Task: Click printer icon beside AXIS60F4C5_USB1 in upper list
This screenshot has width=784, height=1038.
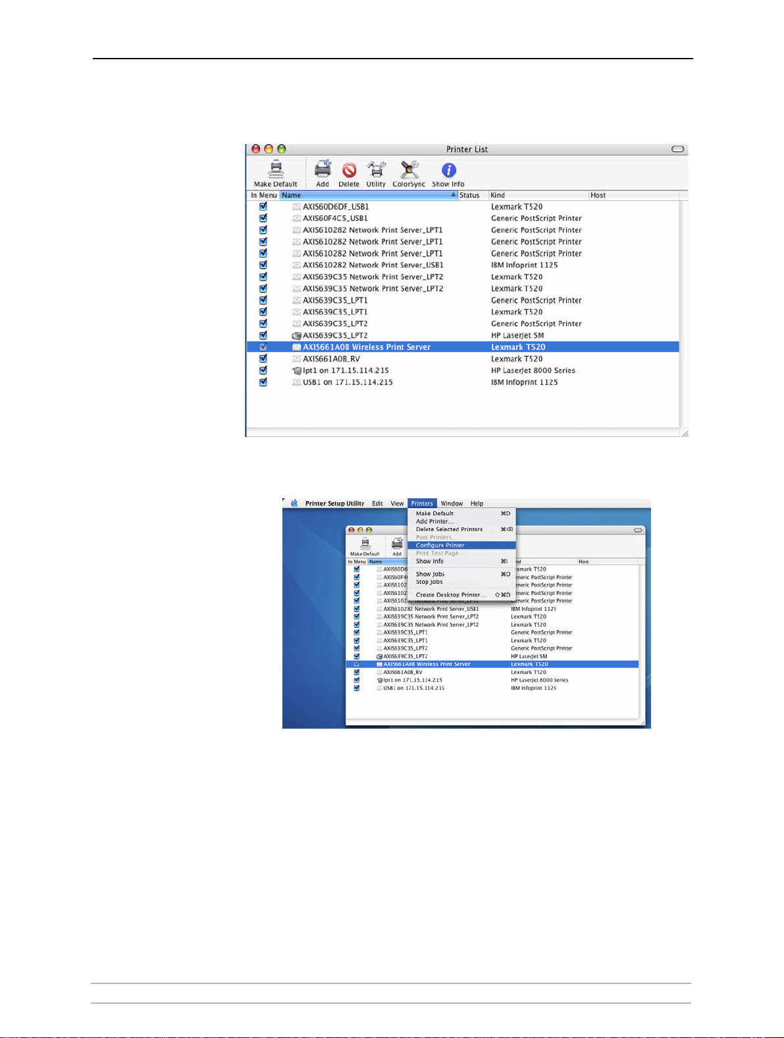Action: (297, 219)
